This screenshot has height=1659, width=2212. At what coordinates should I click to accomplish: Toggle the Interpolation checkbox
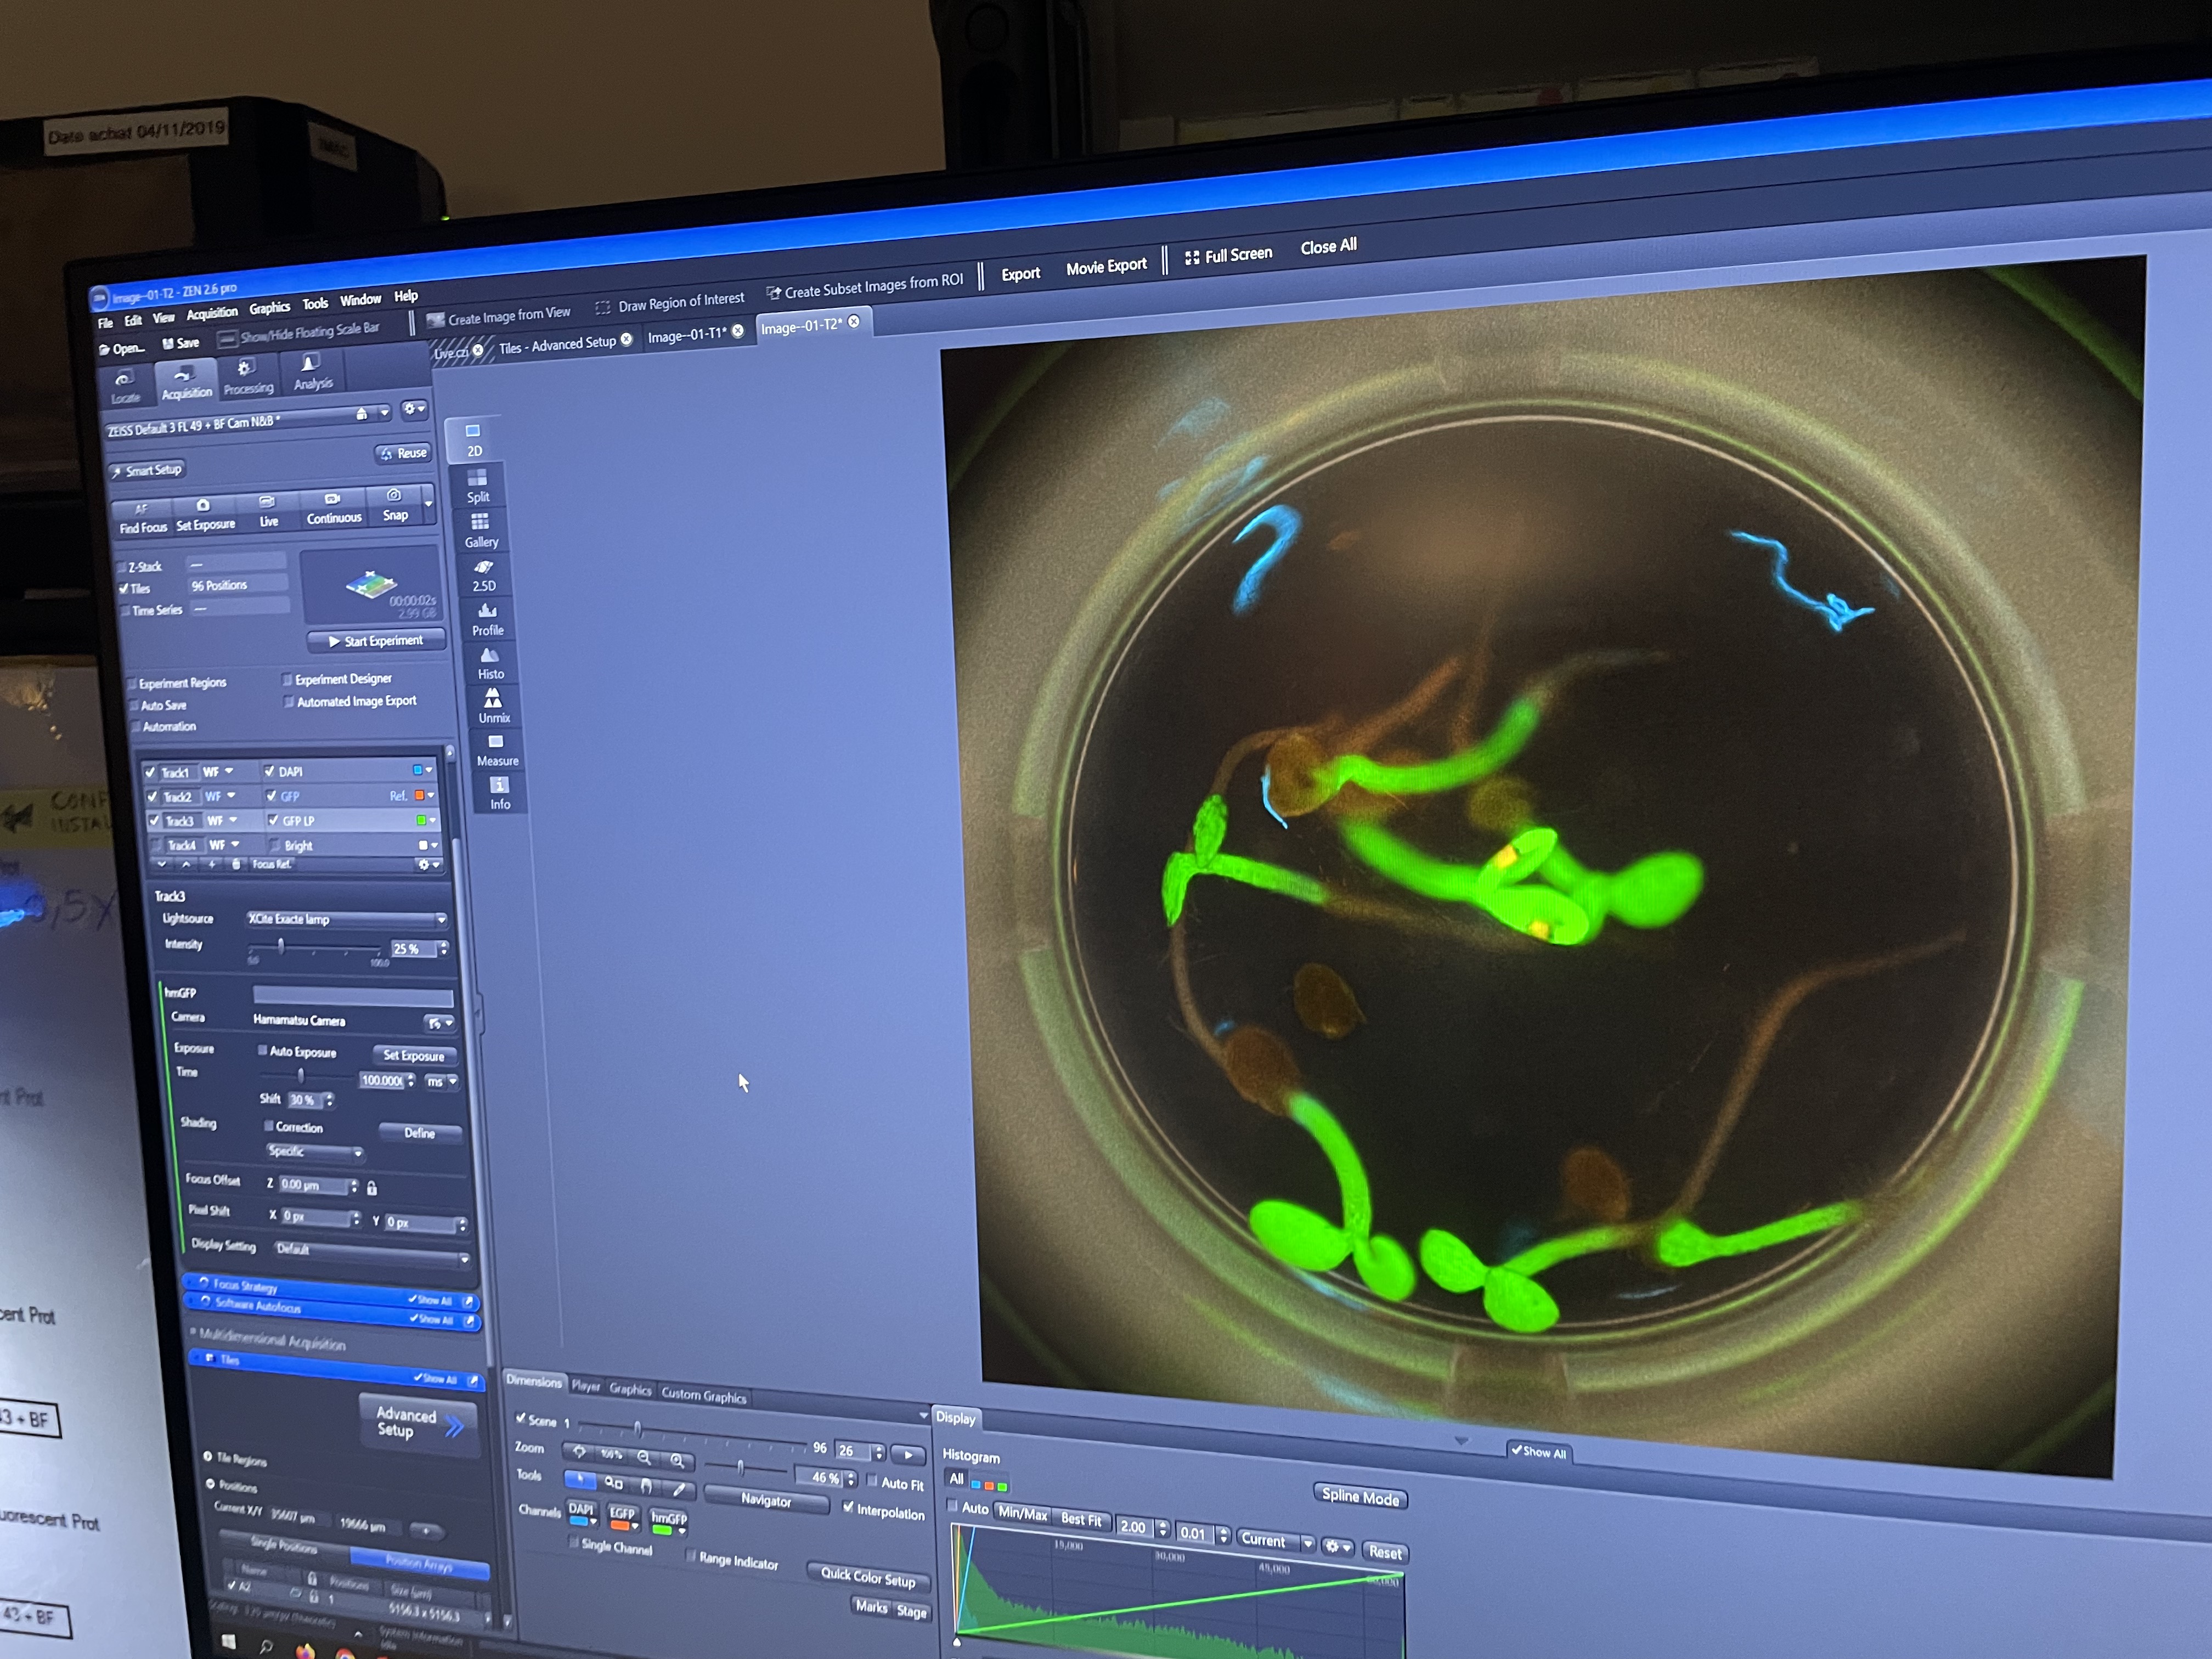[848, 1507]
